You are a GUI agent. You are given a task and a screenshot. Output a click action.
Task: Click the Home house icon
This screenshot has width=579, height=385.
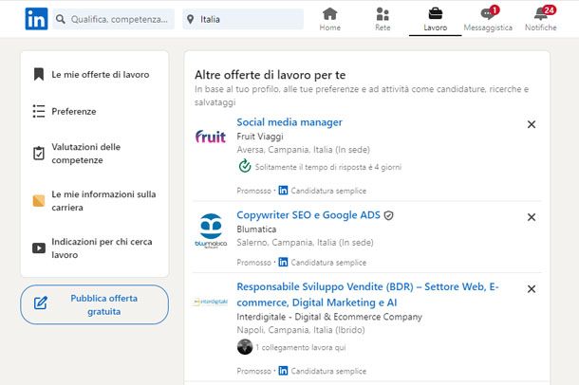[x=329, y=14]
